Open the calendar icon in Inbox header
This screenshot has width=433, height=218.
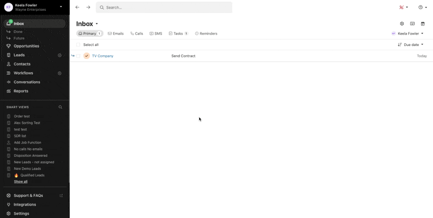(x=423, y=24)
